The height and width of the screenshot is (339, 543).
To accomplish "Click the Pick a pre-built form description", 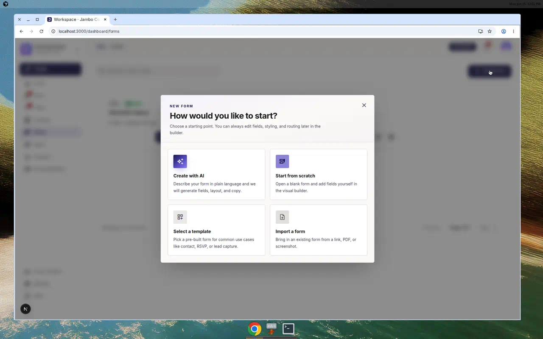I will tap(214, 243).
